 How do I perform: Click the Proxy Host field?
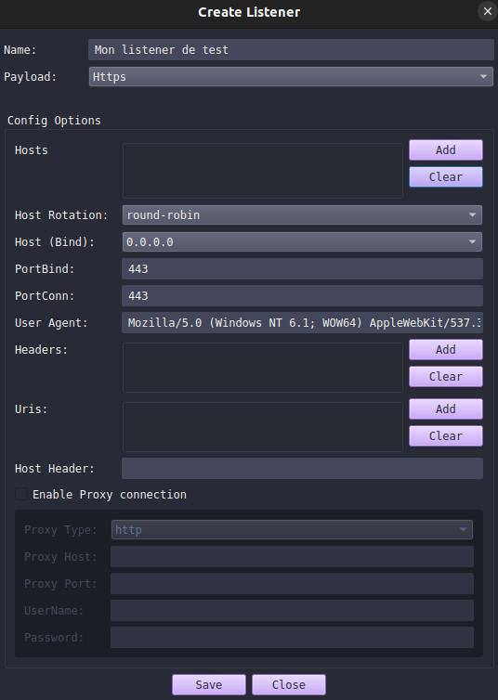coord(292,557)
